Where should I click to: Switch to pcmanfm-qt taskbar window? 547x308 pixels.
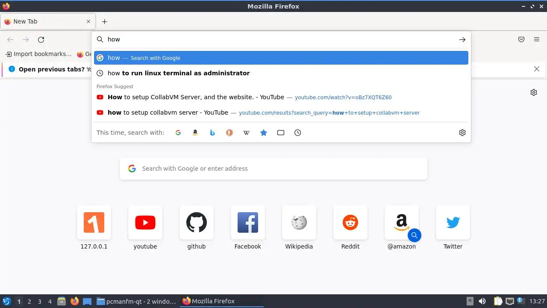(x=136, y=301)
